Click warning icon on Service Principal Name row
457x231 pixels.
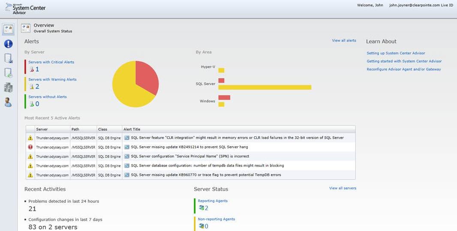pyautogui.click(x=30, y=156)
